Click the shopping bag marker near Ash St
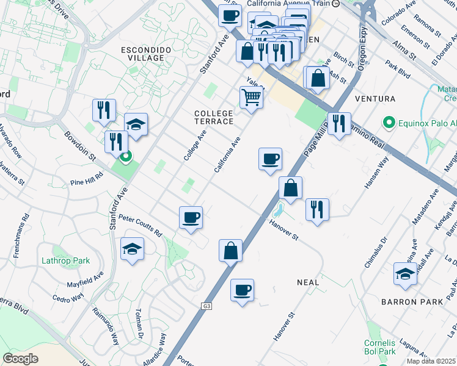This screenshot has height=366, width=457. (317, 78)
